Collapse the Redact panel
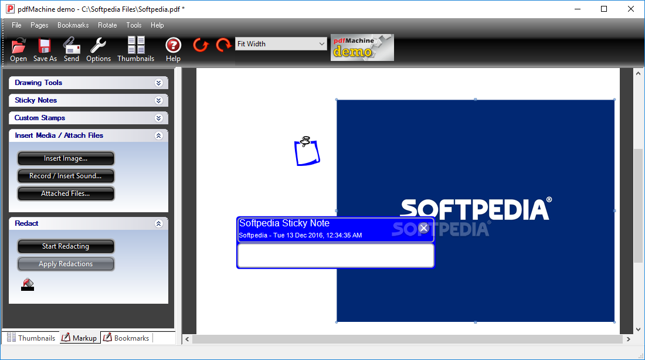 pyautogui.click(x=159, y=223)
